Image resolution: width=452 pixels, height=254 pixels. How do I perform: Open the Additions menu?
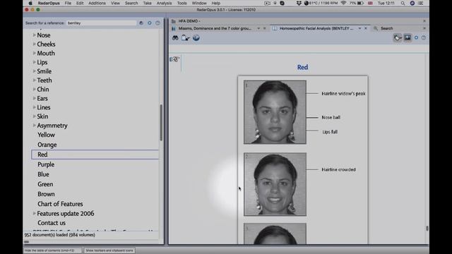pyautogui.click(x=97, y=3)
